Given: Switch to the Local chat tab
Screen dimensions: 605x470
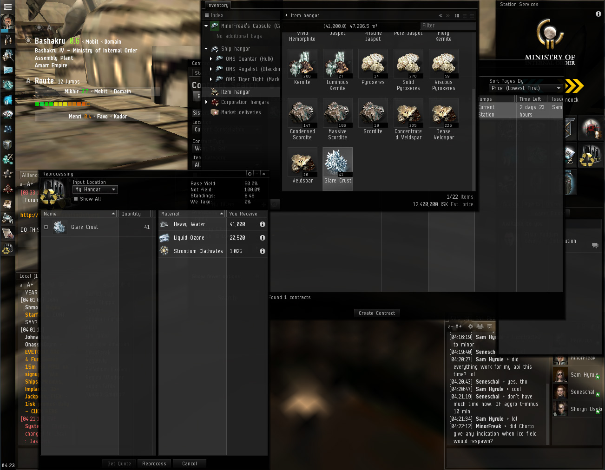Looking at the screenshot, I should tap(28, 276).
